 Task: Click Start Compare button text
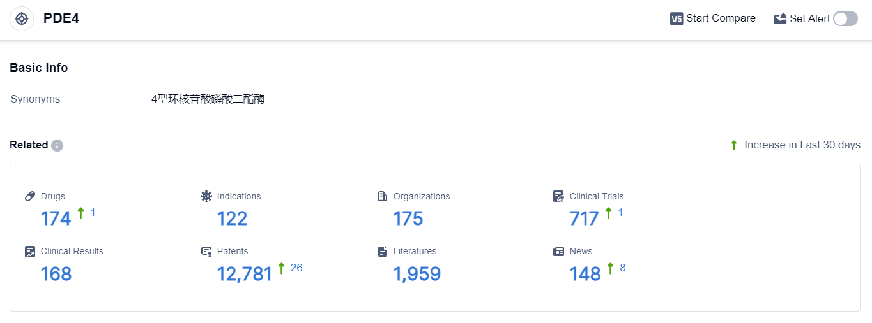tap(721, 18)
